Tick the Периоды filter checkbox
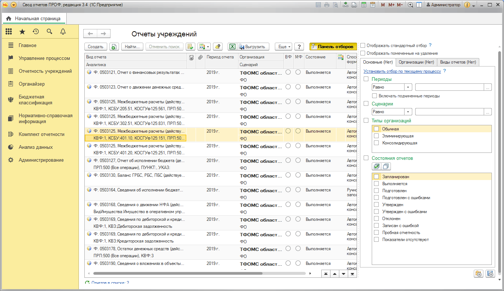Image resolution: width=504 pixels, height=291 pixels. coord(366,79)
